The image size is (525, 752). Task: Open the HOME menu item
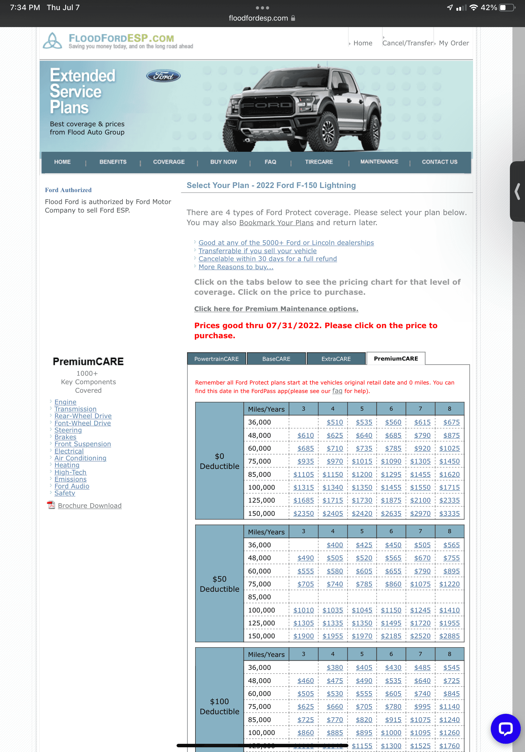click(62, 162)
